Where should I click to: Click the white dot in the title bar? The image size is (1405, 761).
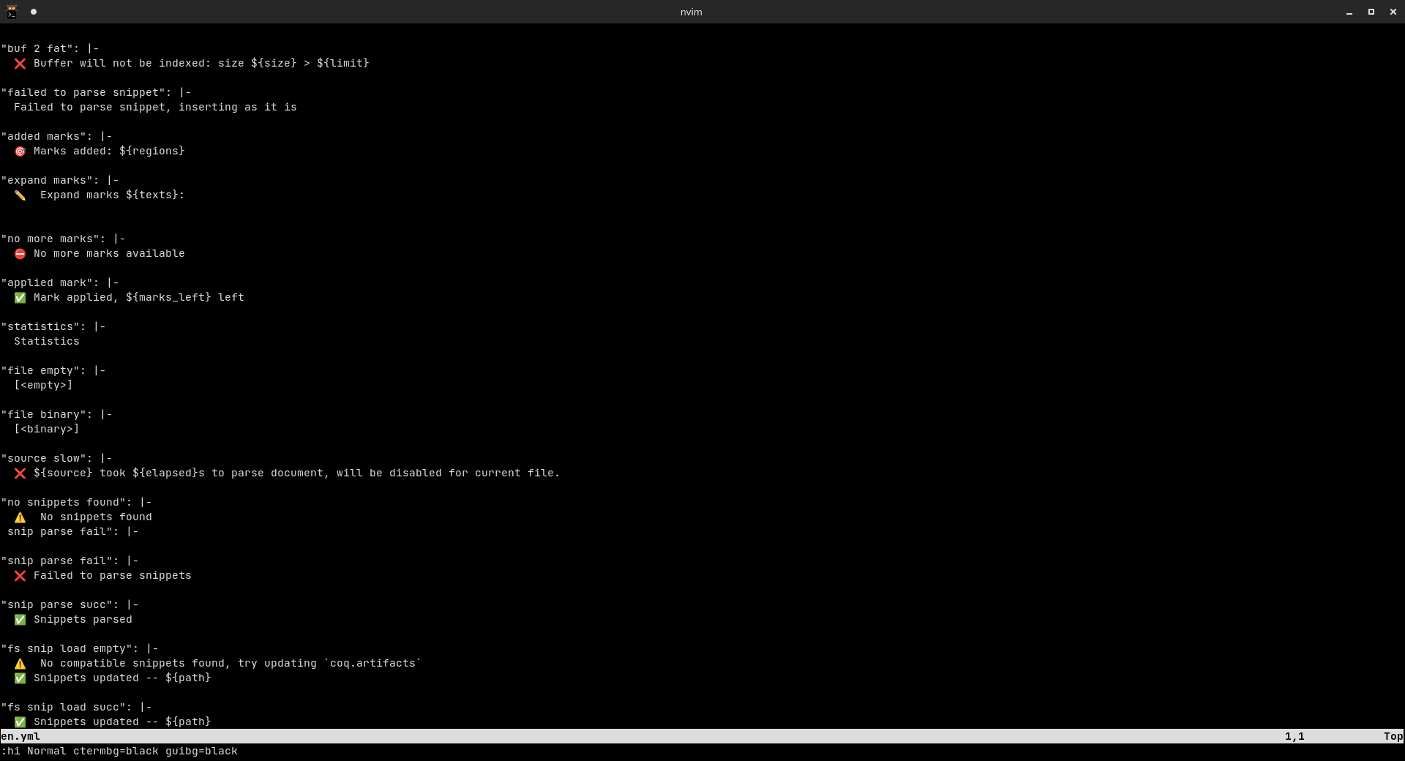[x=34, y=12]
